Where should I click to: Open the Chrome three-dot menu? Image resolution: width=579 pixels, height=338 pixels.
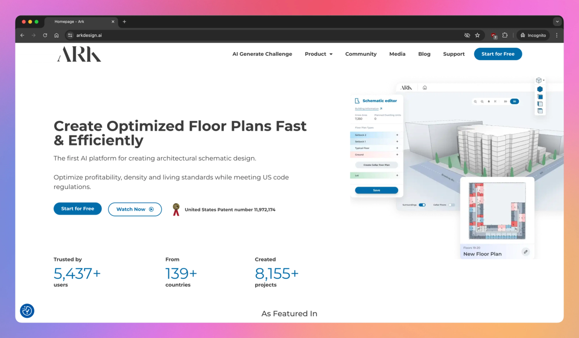tap(557, 35)
